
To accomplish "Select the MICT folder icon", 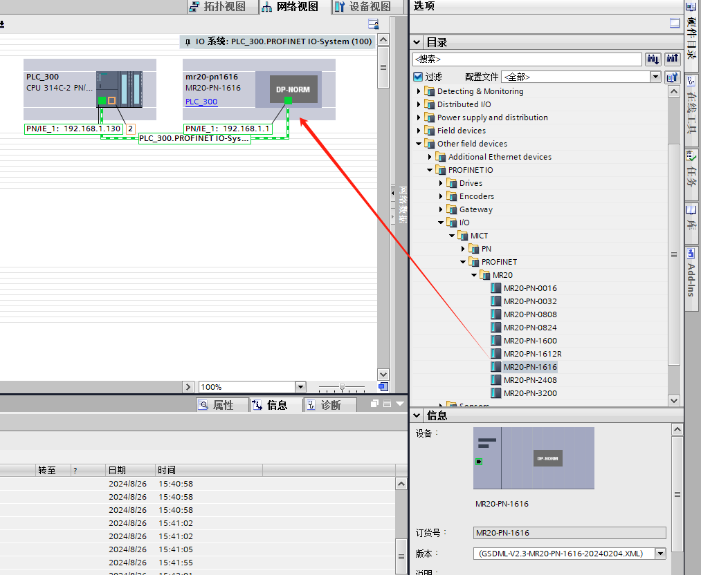I will [463, 236].
